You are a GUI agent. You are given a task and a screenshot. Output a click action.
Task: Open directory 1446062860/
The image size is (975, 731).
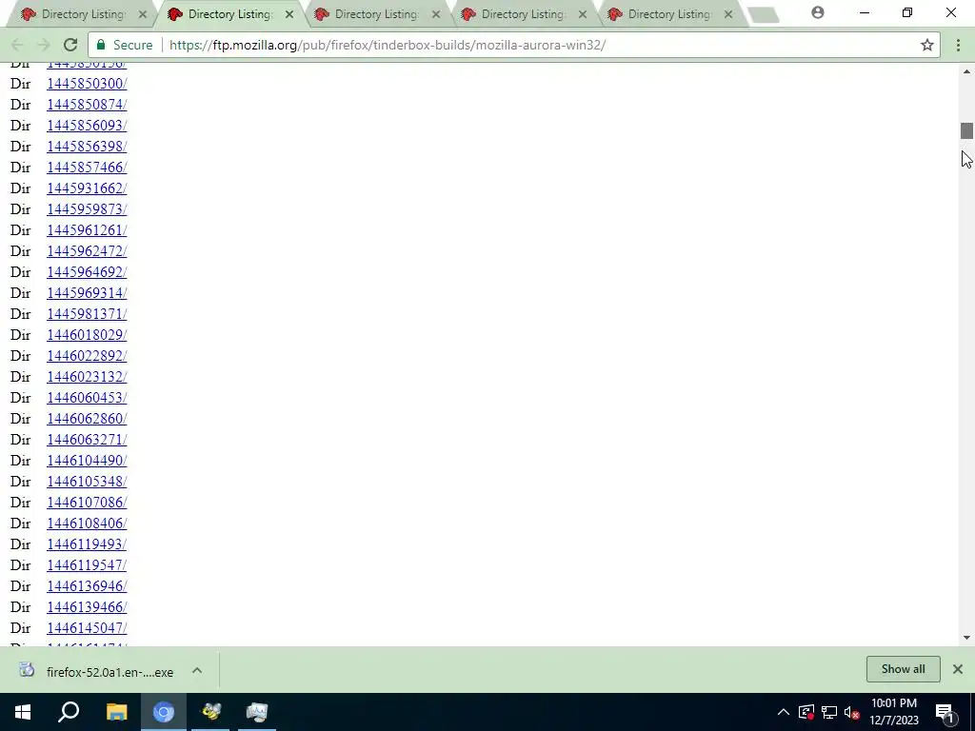point(87,419)
